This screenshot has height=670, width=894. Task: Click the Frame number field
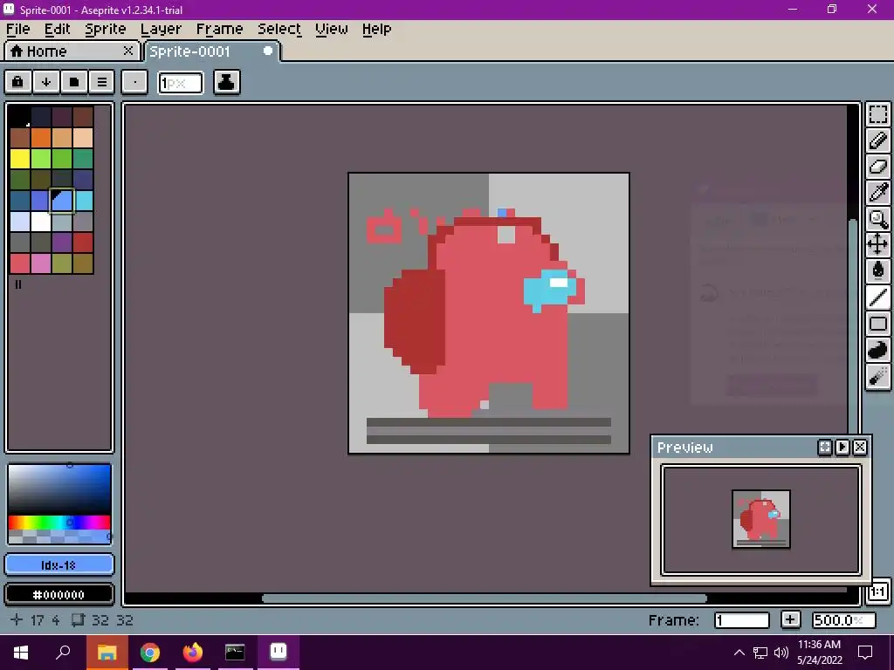[742, 620]
